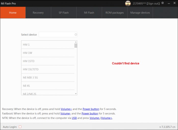The width and height of the screenshot is (178, 130).
Task: Switch to the Home tab
Action: [13, 12]
